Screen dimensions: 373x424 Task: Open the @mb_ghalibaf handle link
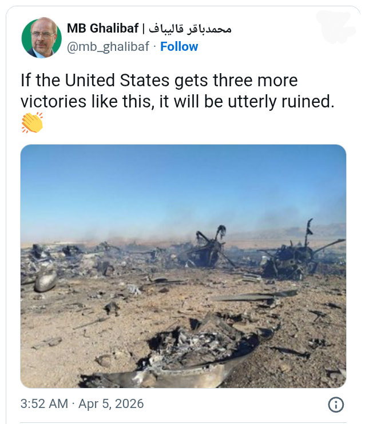109,47
